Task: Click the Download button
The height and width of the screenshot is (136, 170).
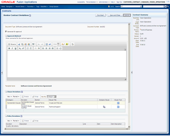Action: 100,15
